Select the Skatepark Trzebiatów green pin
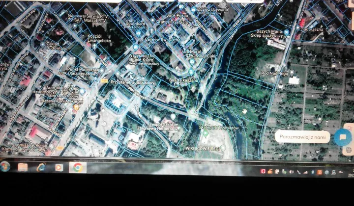 click(x=205, y=133)
